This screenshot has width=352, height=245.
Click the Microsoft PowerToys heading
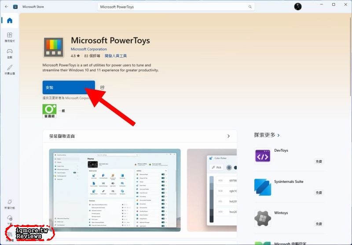click(x=110, y=40)
